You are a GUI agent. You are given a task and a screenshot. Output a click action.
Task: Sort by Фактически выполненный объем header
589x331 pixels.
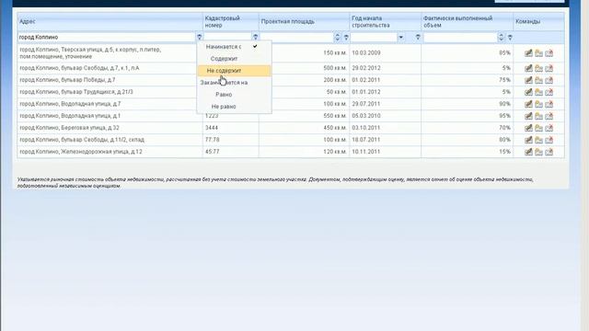[468, 22]
